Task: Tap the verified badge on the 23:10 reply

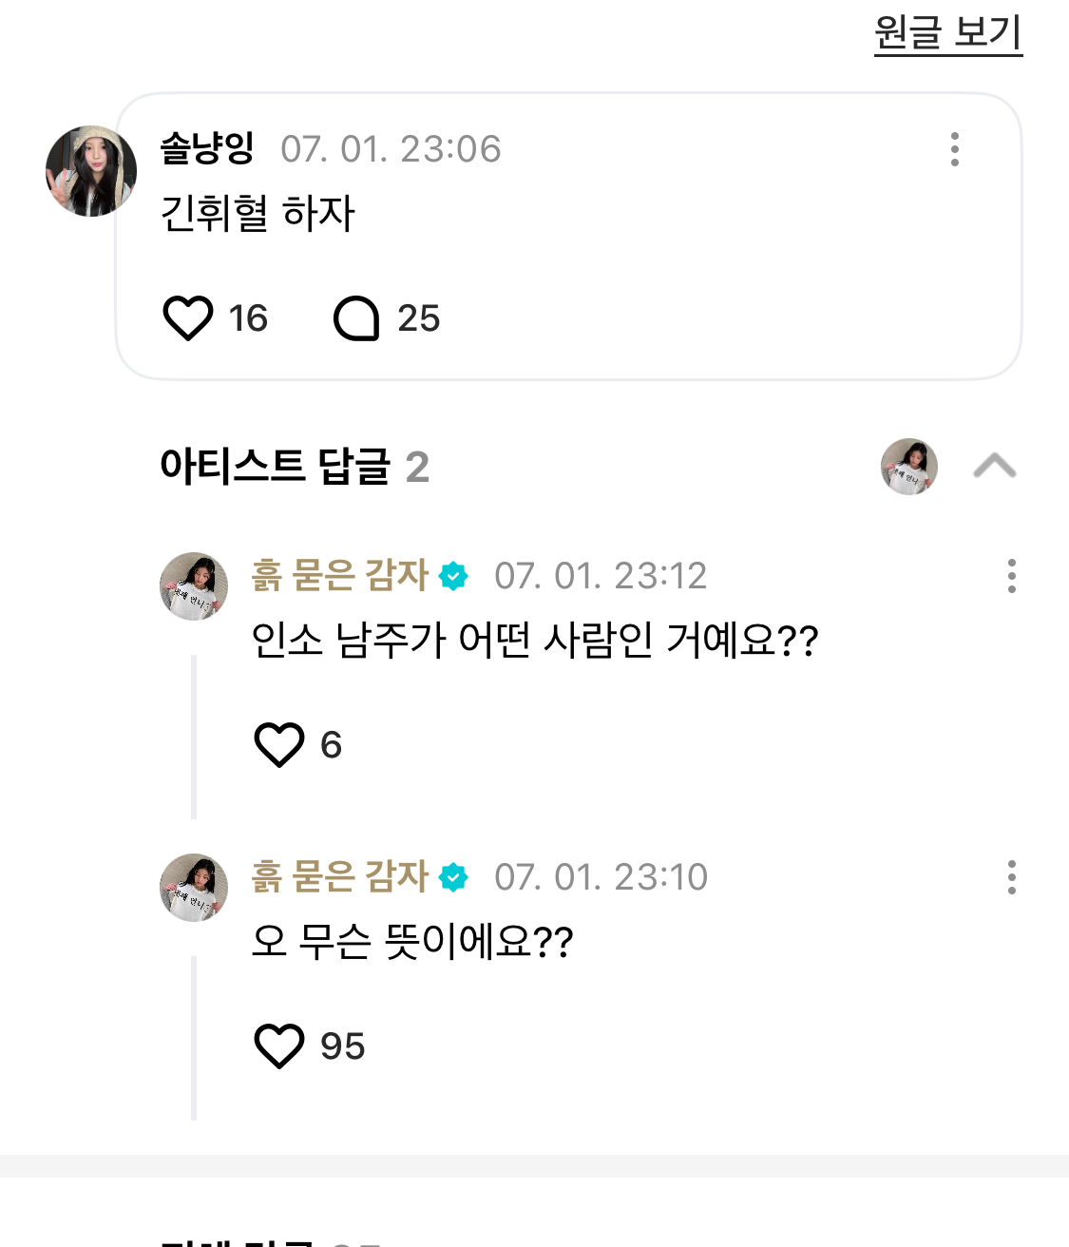Action: (453, 877)
